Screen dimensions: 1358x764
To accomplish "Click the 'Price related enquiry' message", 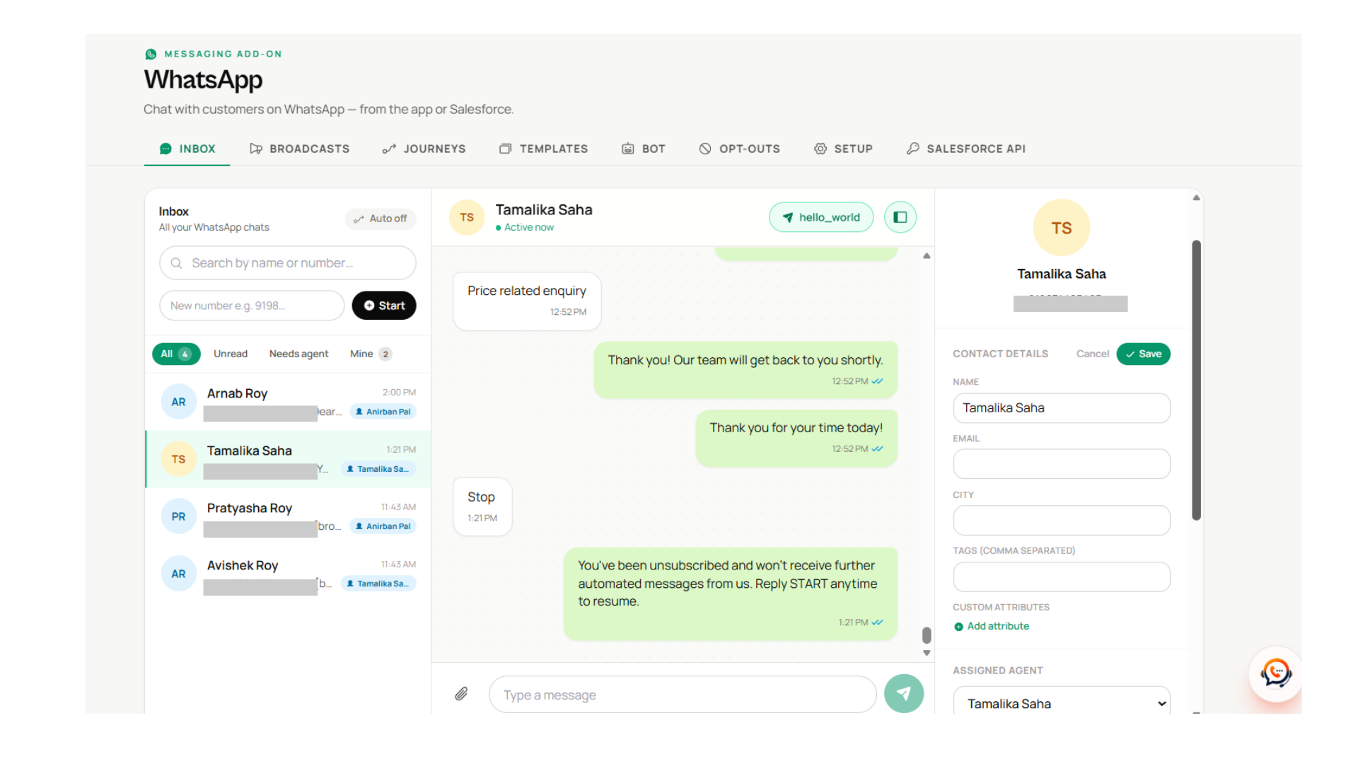I will pos(527,301).
